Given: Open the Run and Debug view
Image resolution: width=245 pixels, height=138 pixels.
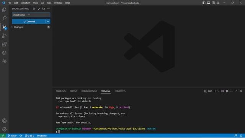Looking at the screenshot, I should click(4, 36).
